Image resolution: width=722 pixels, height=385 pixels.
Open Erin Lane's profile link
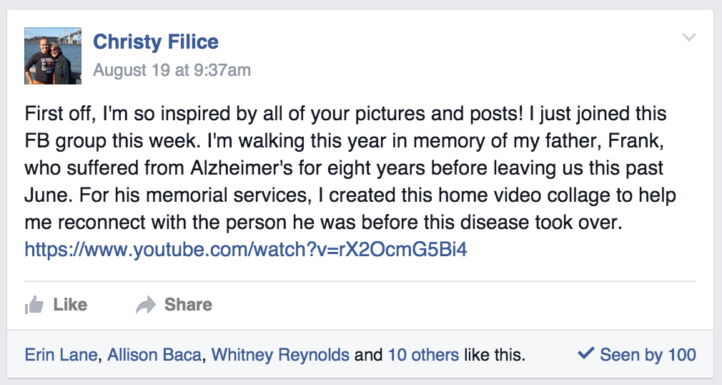[61, 354]
